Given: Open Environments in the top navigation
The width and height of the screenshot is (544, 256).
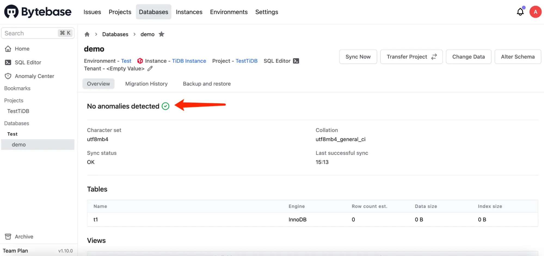Looking at the screenshot, I should click(229, 12).
